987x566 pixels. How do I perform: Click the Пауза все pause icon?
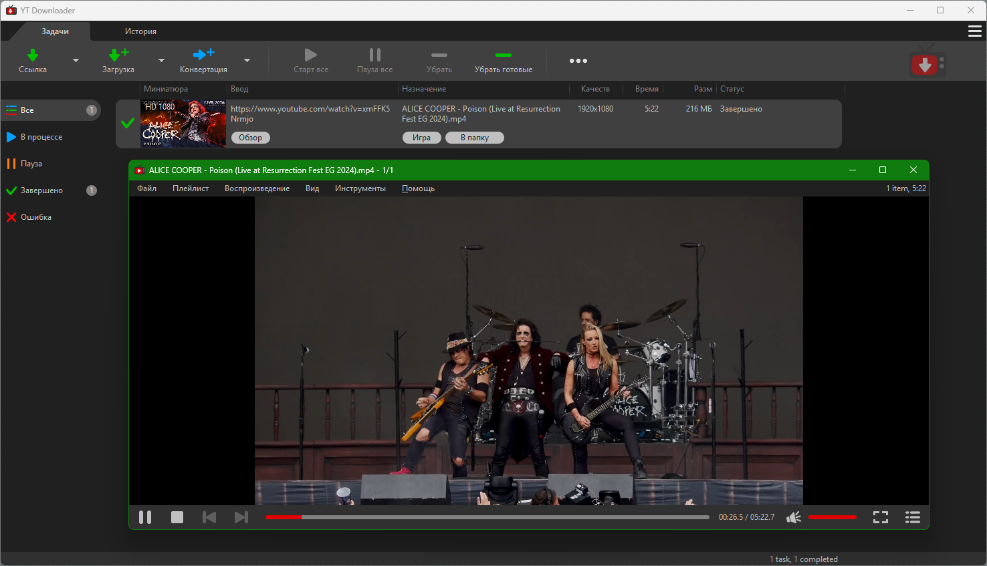[x=375, y=55]
